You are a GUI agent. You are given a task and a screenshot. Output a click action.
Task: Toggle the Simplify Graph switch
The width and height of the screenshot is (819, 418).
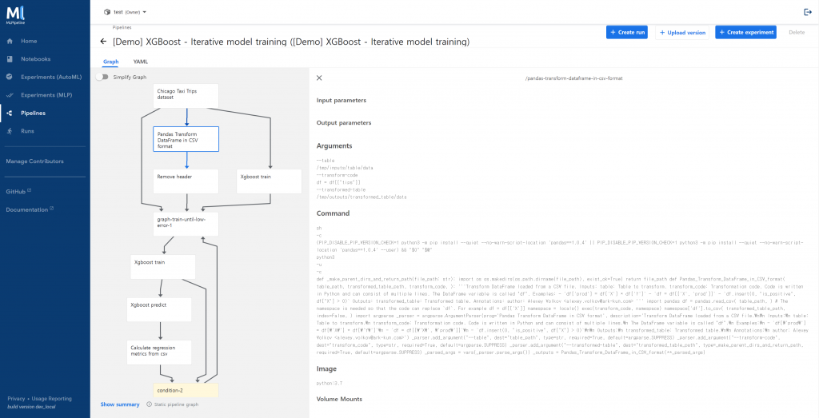102,78
